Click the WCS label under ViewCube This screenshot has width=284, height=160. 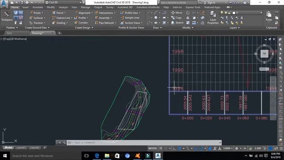click(264, 69)
